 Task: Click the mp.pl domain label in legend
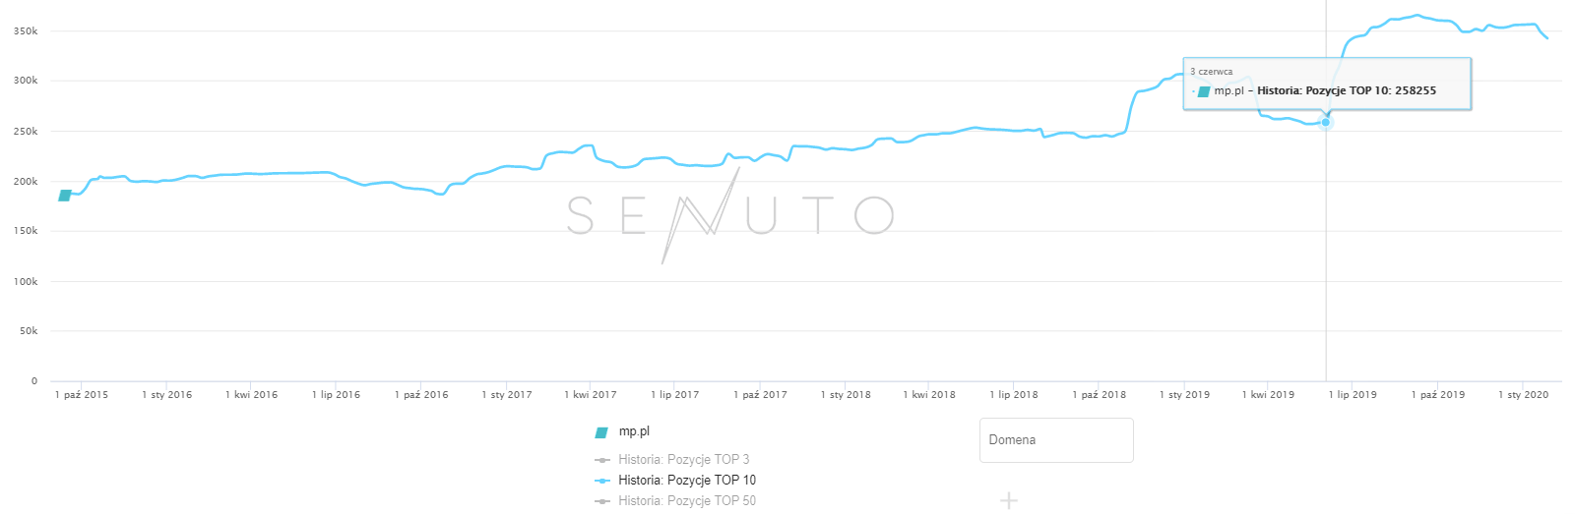634,431
